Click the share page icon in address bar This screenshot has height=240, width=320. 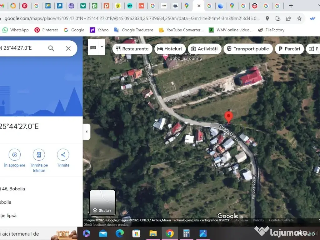288,18
